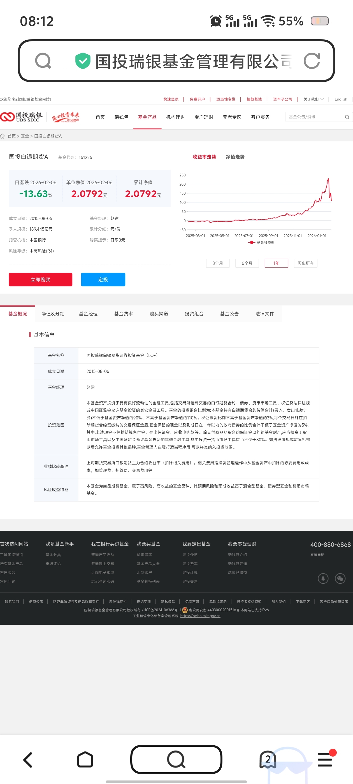Click the 风险提示函 footer link

tap(218, 602)
